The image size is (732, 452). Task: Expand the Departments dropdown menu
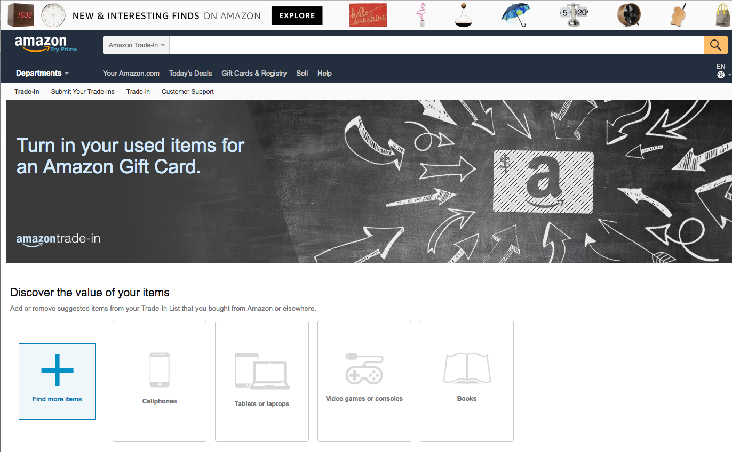[x=42, y=74]
